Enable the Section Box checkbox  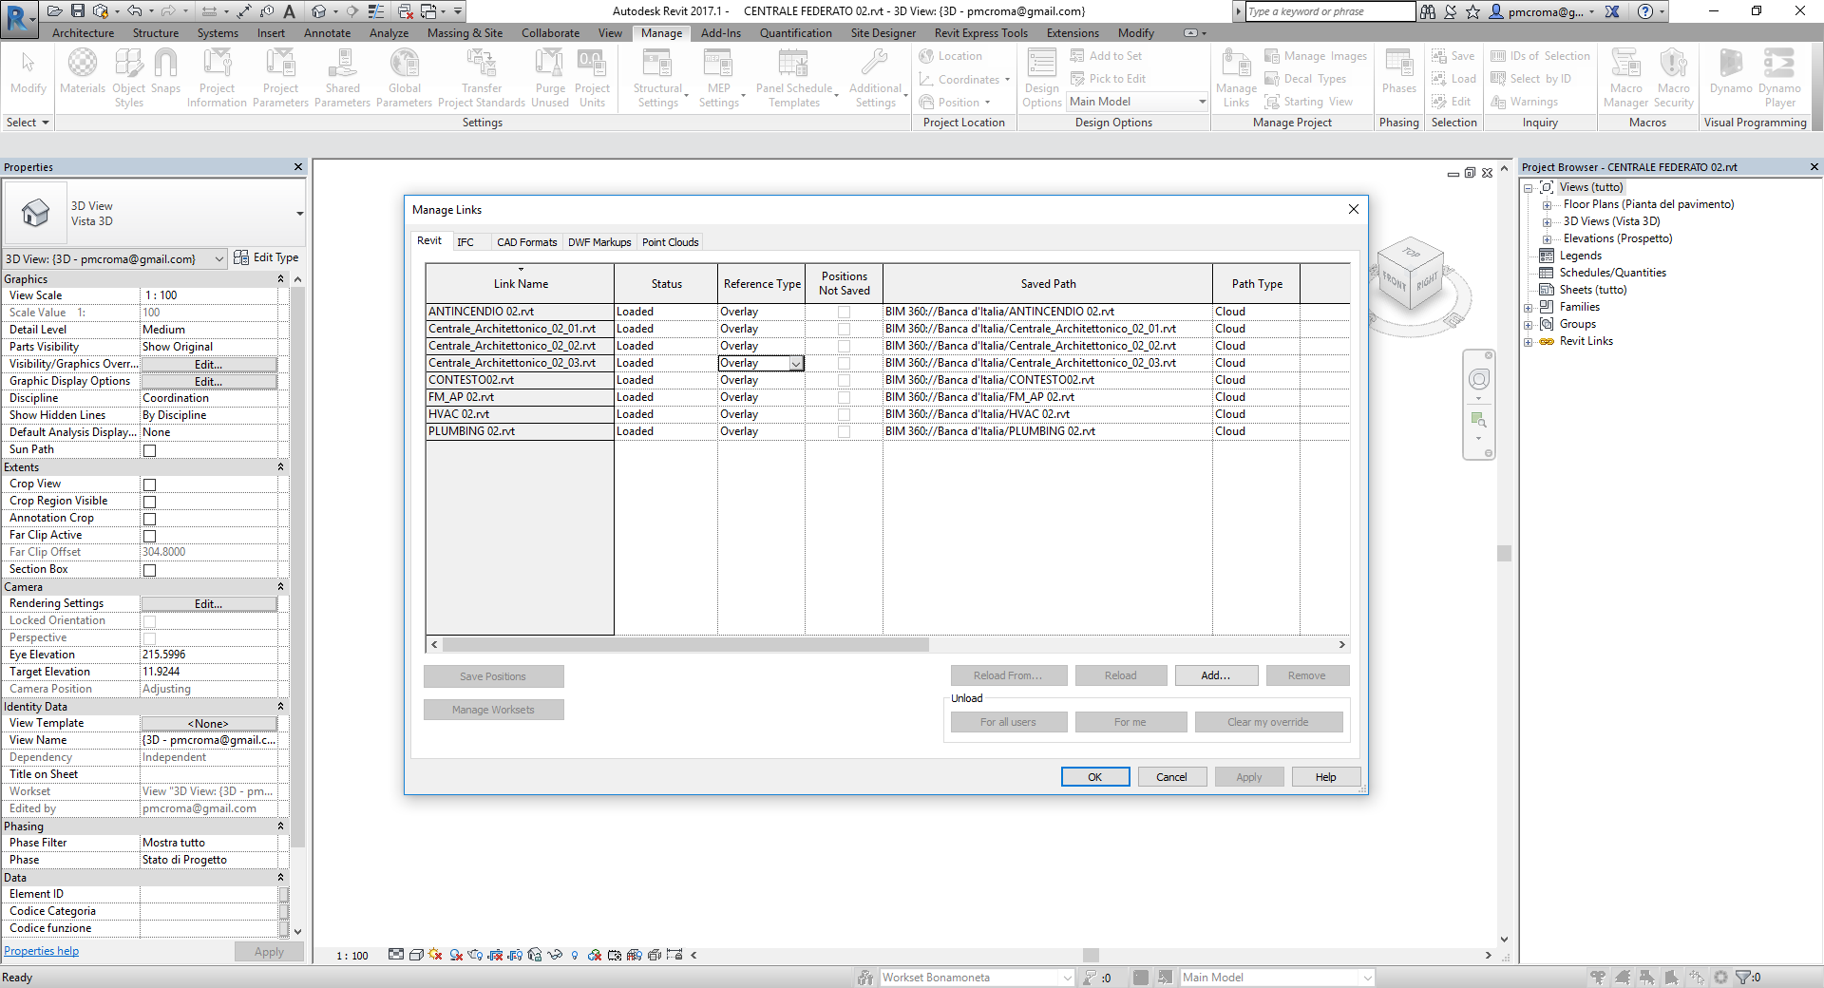149,570
